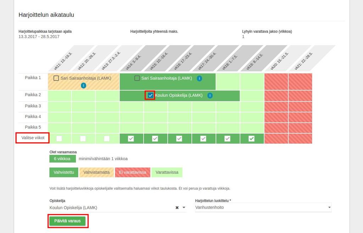
Task: Click the Paikka 2 row label
Action: pyautogui.click(x=33, y=95)
